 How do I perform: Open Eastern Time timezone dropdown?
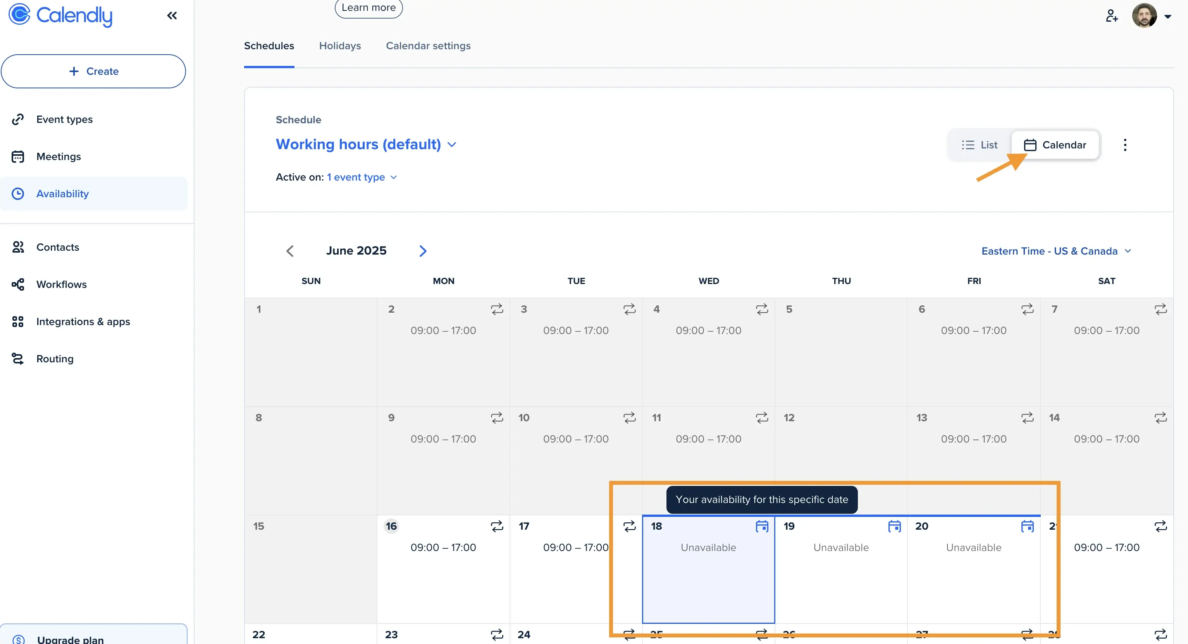coord(1056,251)
